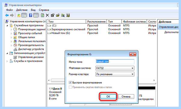Expand the Просмотр событий node
This screenshot has height=109, width=181.
[11, 33]
